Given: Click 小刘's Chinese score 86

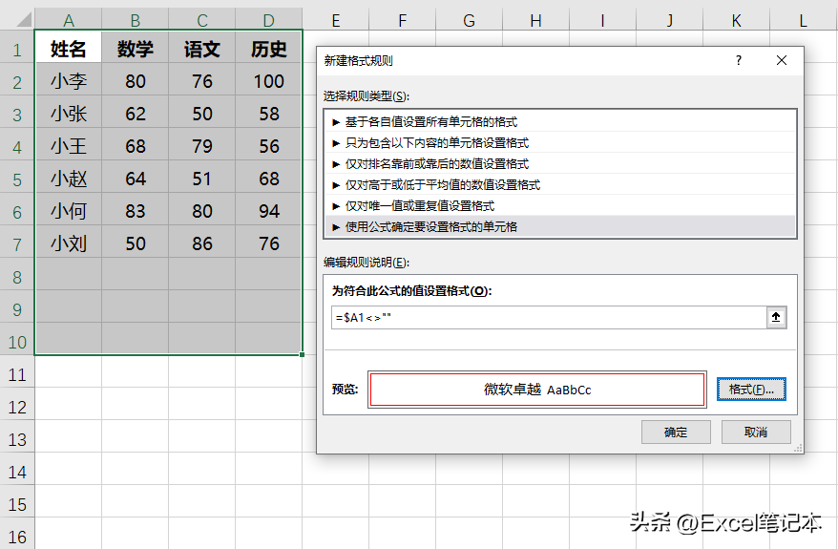Looking at the screenshot, I should 202,243.
